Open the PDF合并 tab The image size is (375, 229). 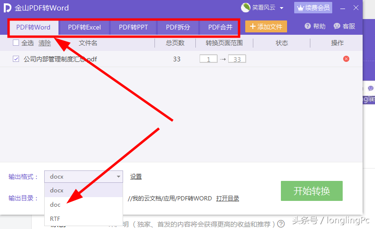(x=220, y=27)
